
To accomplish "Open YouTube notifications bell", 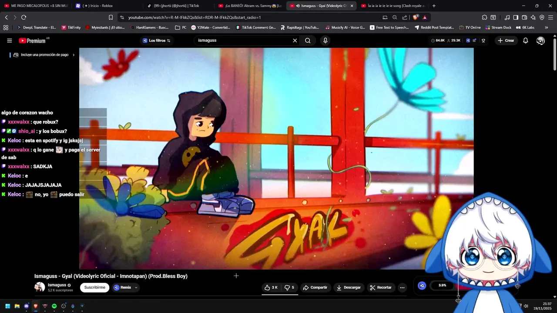I will tap(526, 40).
